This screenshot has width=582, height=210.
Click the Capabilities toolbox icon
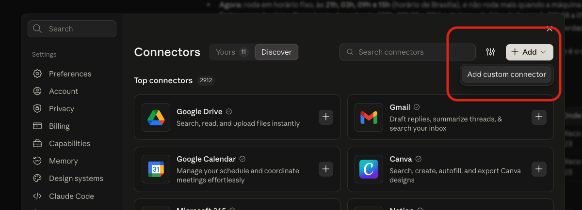point(37,144)
